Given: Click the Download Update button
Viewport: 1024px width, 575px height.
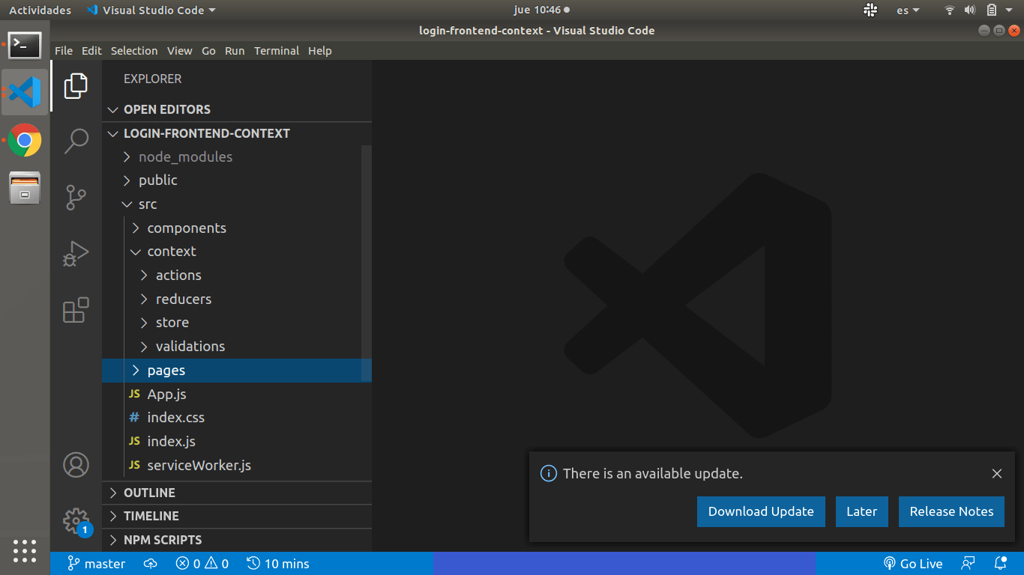Looking at the screenshot, I should (x=761, y=511).
